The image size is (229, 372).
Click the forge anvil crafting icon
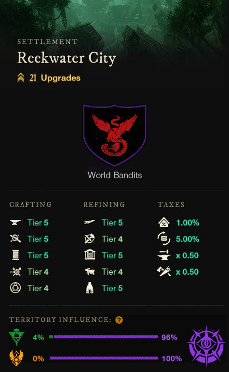pyautogui.click(x=15, y=223)
